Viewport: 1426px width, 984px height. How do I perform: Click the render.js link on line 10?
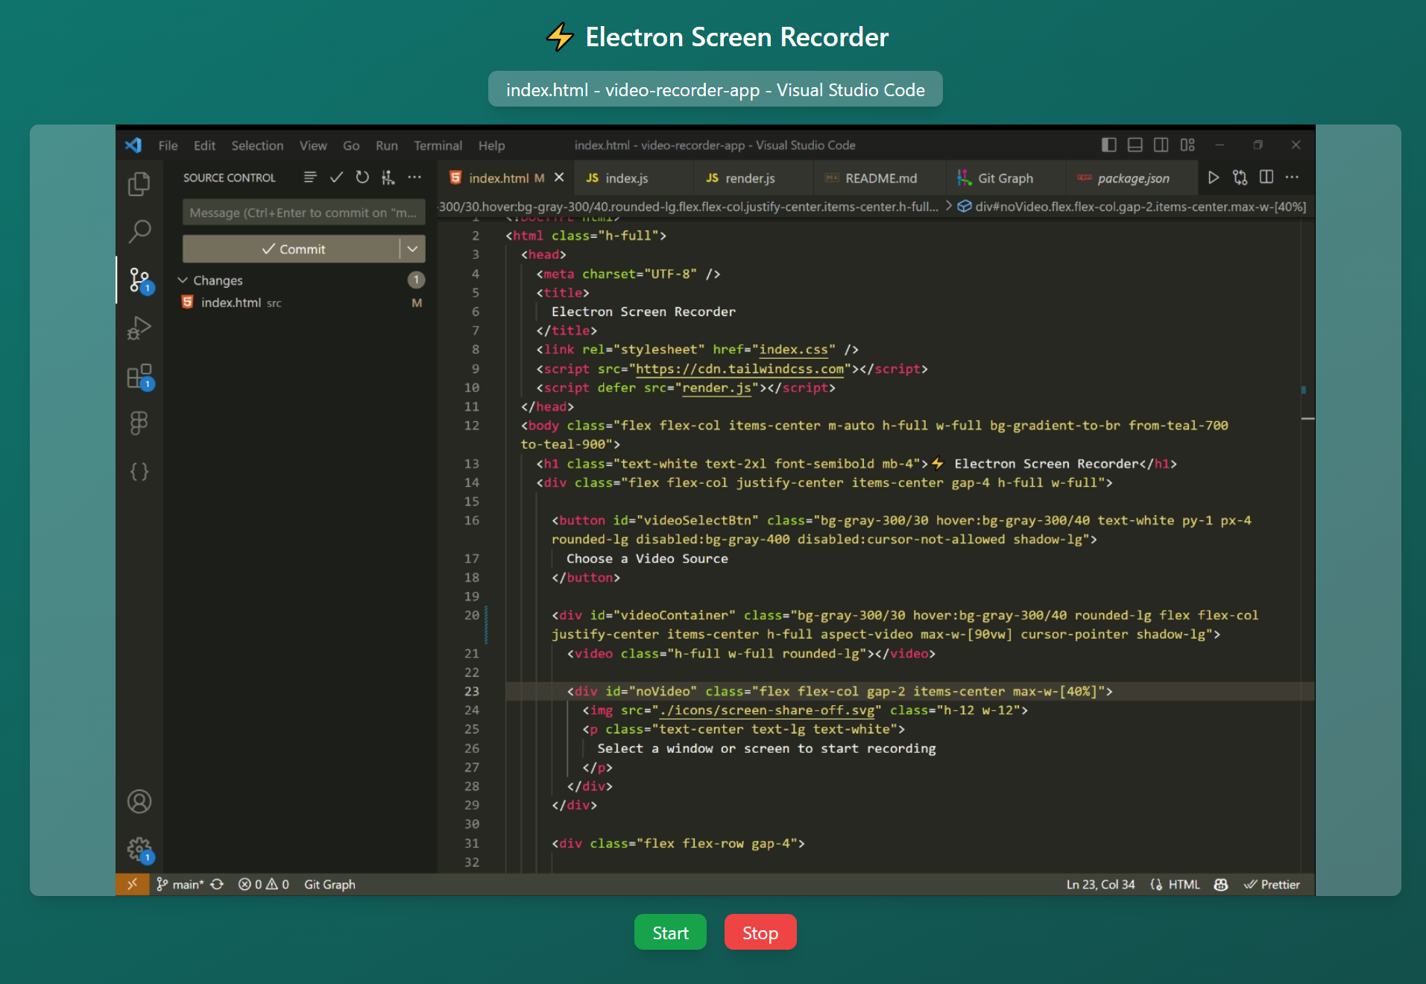717,388
